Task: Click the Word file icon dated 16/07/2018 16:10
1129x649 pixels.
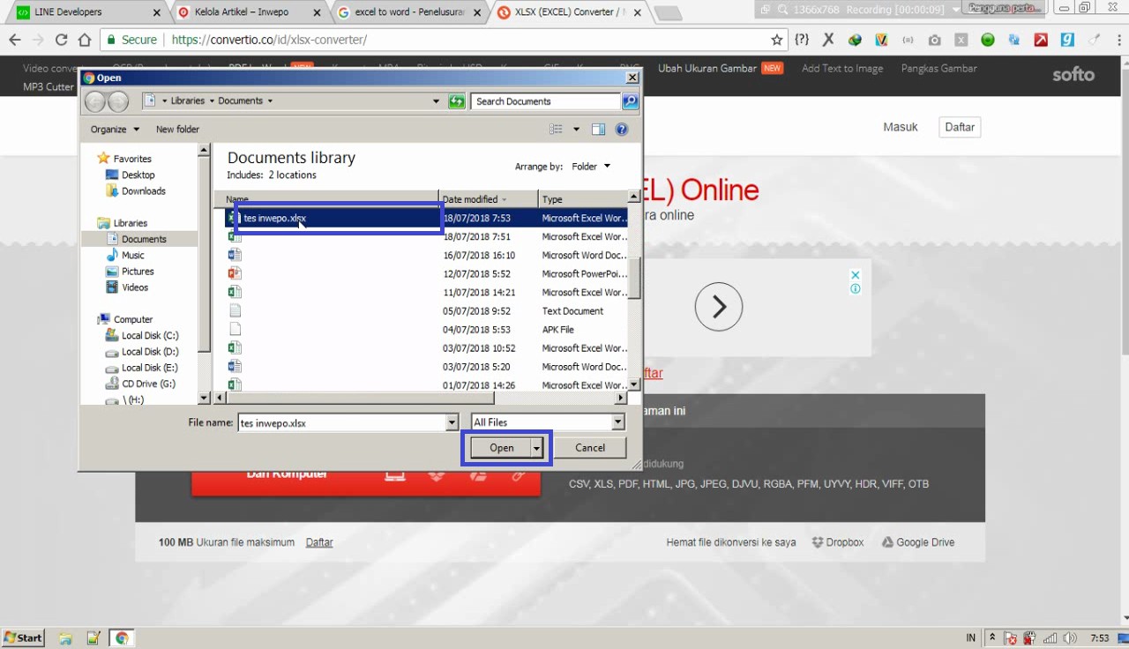Action: point(235,255)
